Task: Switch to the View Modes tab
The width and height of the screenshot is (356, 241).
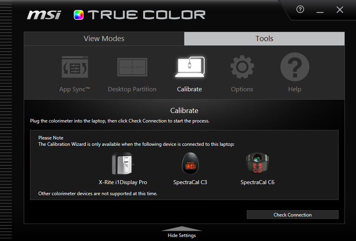Action: click(104, 39)
